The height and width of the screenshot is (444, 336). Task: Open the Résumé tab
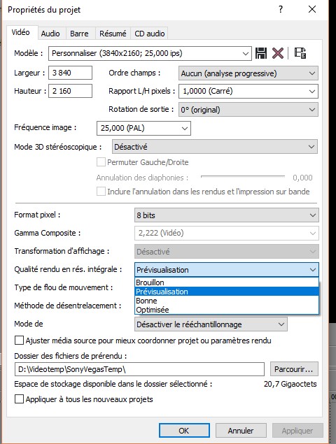(x=113, y=34)
